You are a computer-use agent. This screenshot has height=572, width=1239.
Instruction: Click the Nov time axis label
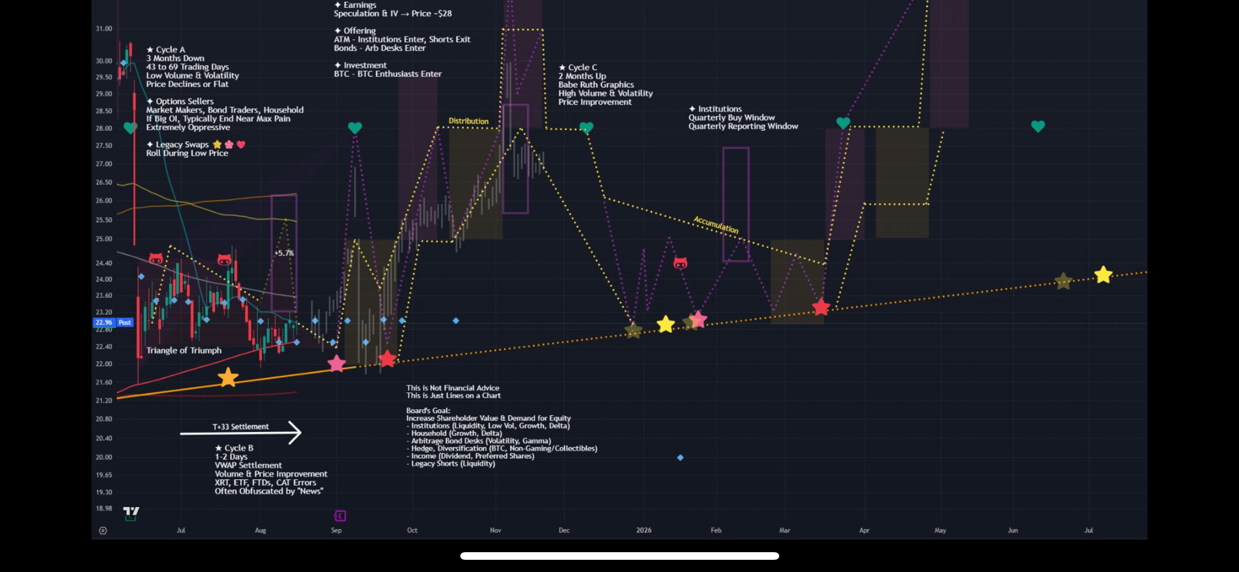(495, 530)
